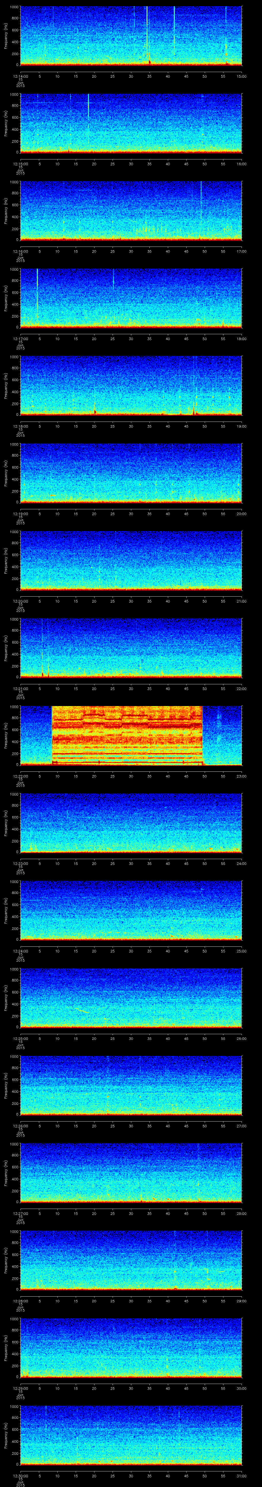Viewport: 262px width, 1487px height.
Task: Click the 12:24:00 start time label
Action: (x=20, y=951)
